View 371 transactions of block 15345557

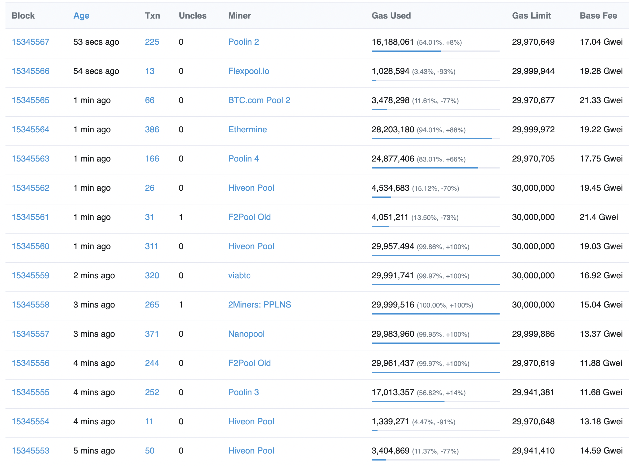point(152,334)
